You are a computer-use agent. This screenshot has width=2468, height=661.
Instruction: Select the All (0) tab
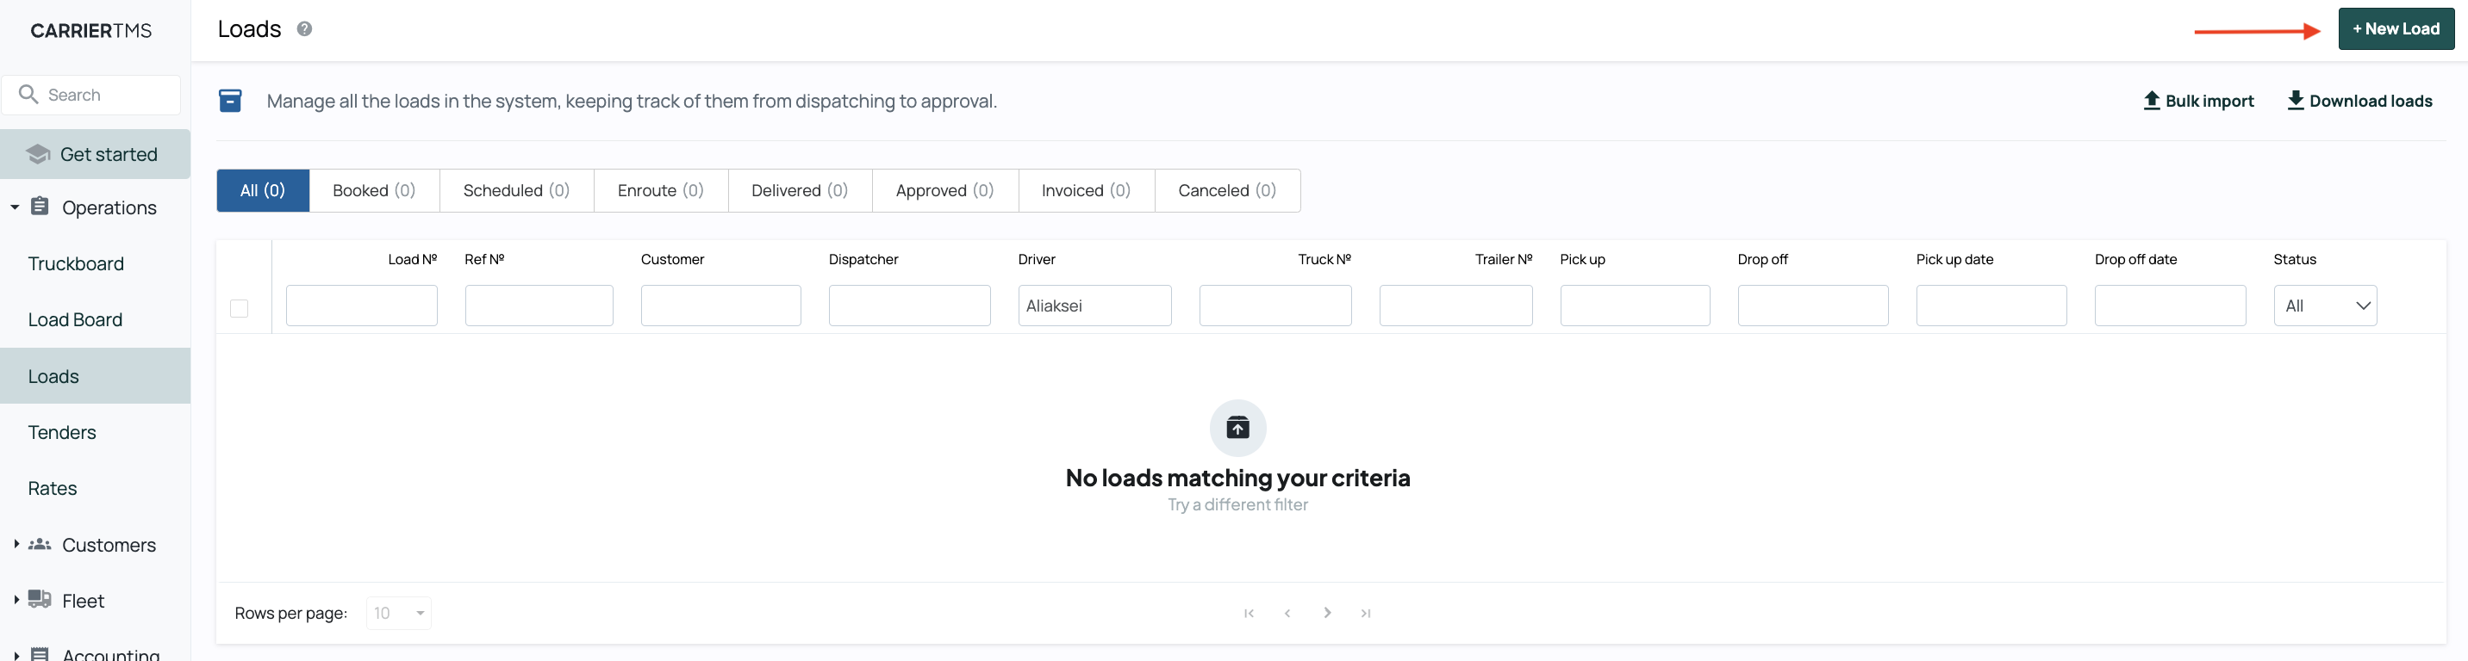coord(263,190)
